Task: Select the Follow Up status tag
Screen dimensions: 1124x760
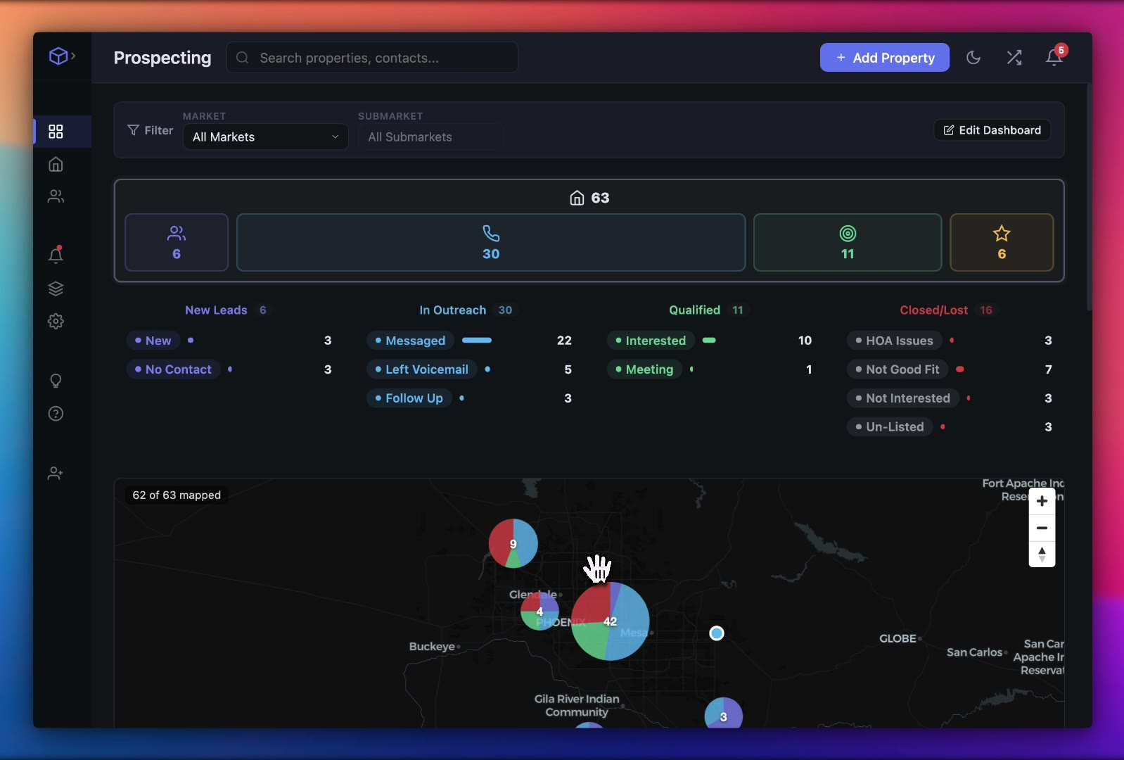Action: click(409, 398)
